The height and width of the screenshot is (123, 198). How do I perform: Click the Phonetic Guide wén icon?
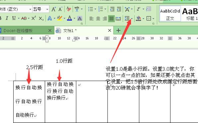[x=77, y=9]
